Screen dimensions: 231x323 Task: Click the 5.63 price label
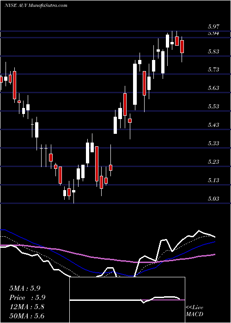[213, 88]
